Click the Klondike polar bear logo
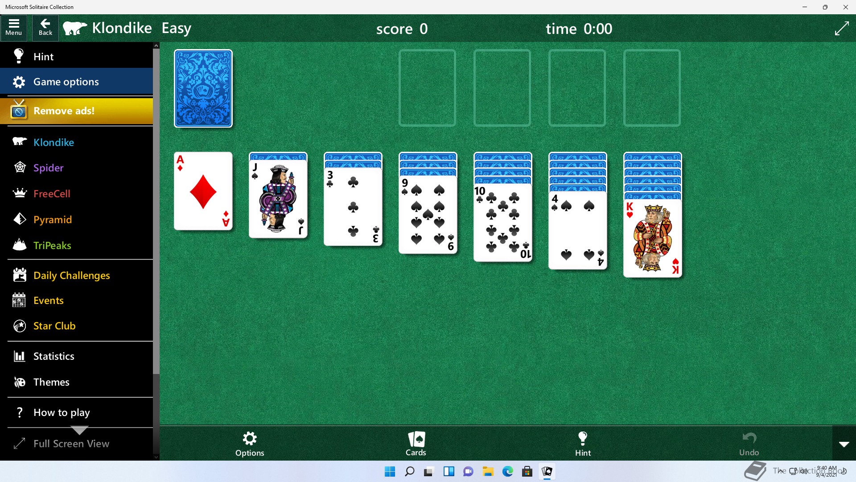The image size is (856, 482). [75, 28]
